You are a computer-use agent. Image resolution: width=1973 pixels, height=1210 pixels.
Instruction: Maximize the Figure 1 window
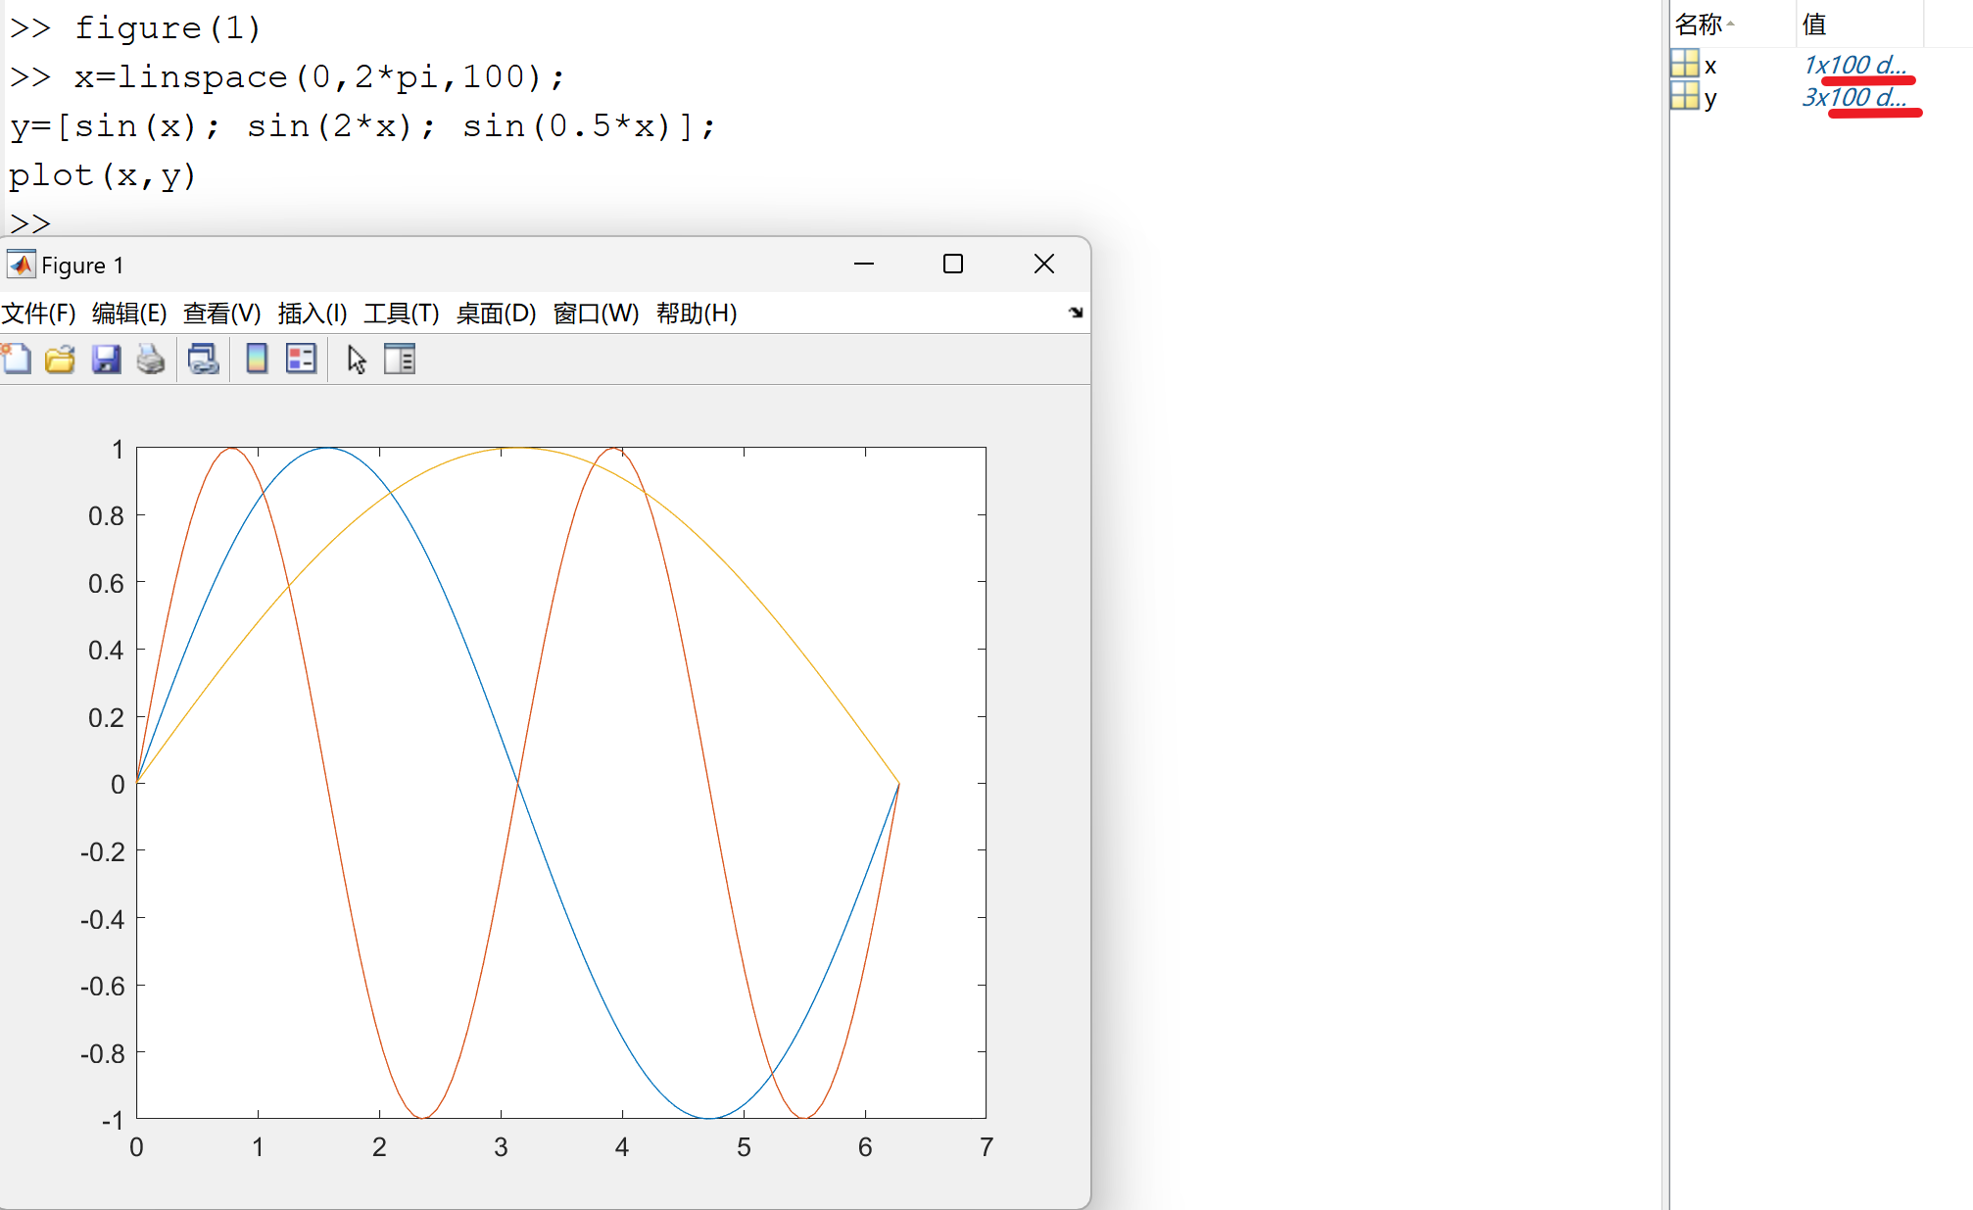coord(953,264)
